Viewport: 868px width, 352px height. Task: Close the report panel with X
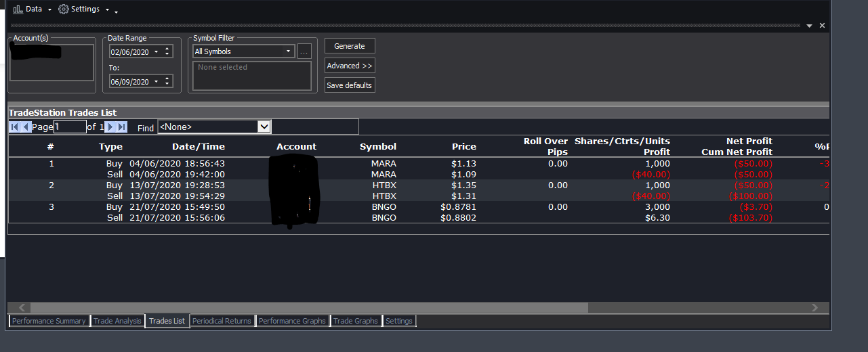tap(822, 26)
